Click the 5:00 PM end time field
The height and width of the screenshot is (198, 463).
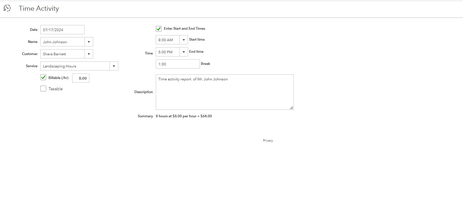coord(168,52)
